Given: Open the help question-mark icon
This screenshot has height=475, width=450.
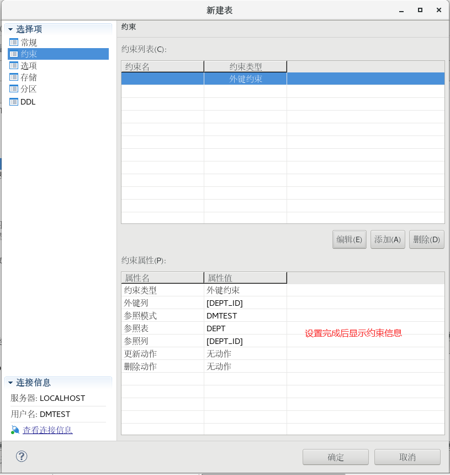Looking at the screenshot, I should click(21, 457).
